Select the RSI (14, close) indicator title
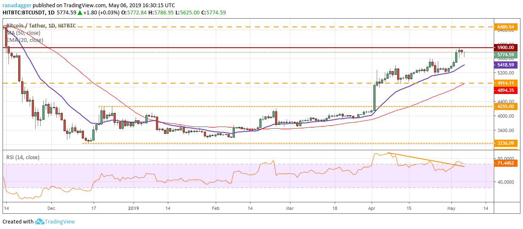This screenshot has width=523, height=229. point(22,157)
